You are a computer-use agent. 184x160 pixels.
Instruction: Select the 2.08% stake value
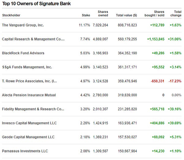point(85,151)
